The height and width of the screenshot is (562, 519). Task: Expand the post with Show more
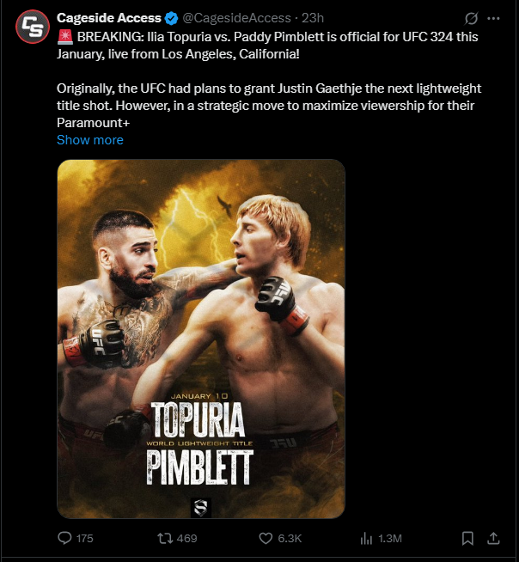click(90, 139)
